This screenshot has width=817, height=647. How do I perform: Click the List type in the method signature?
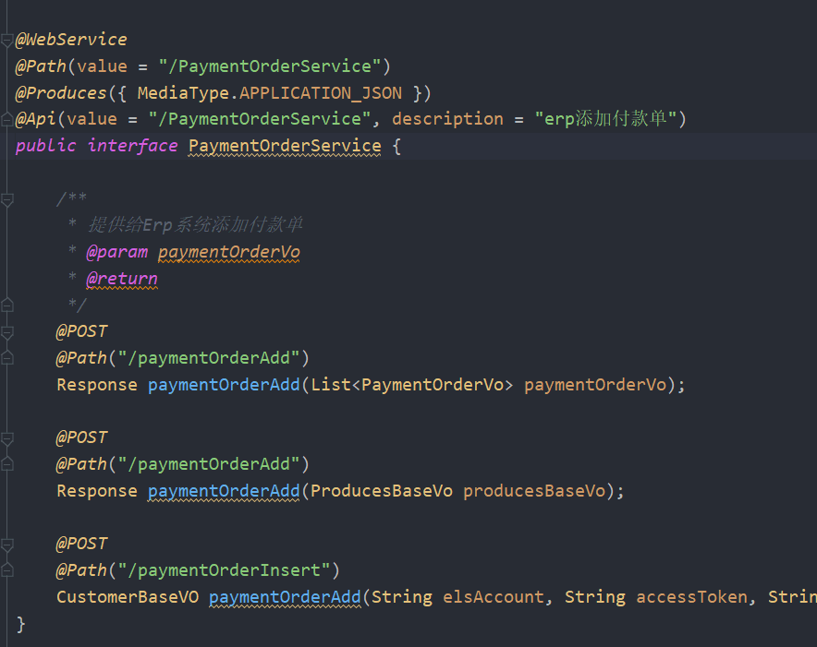[331, 385]
